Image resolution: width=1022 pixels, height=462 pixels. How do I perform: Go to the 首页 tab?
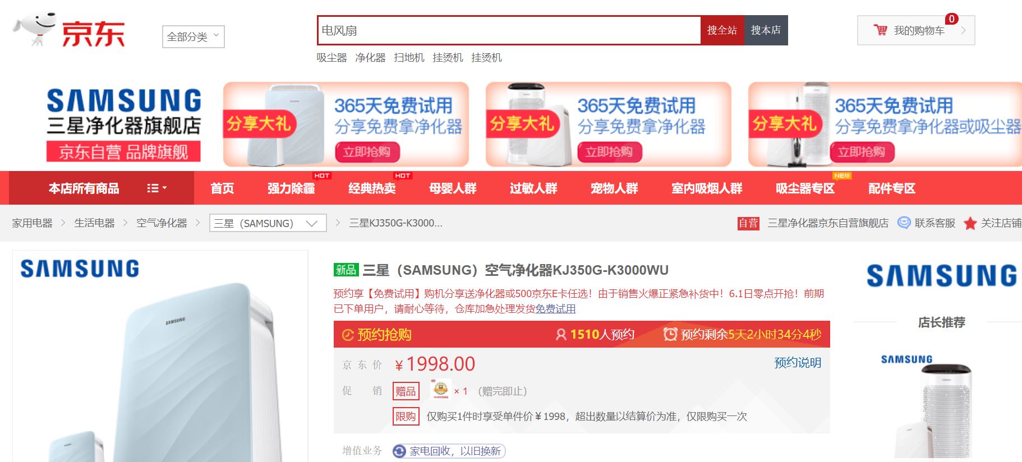tap(222, 188)
